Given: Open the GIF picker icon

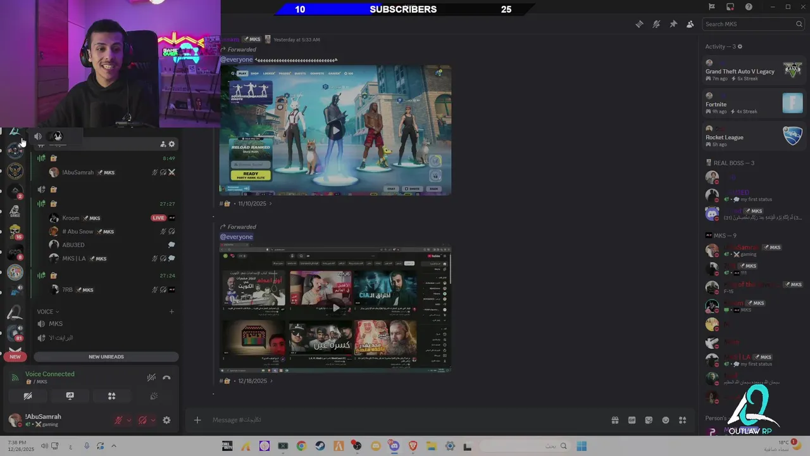Looking at the screenshot, I should [632, 420].
